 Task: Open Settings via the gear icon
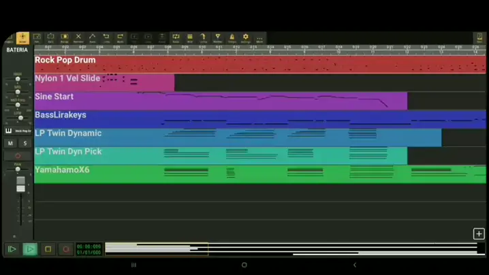click(x=246, y=37)
